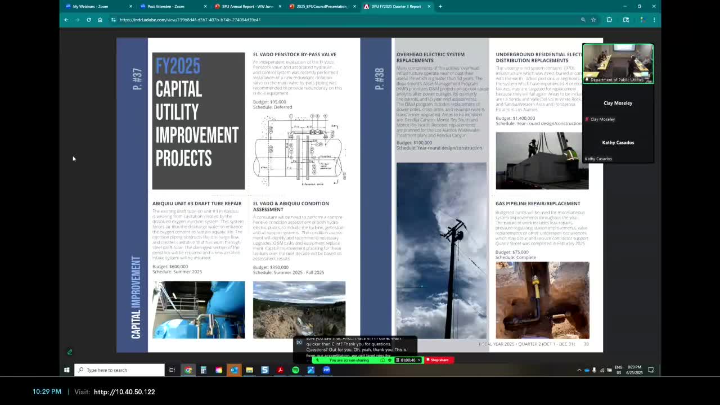Viewport: 720px width, 405px height.
Task: Open Spotify from the taskbar
Action: pos(295,370)
